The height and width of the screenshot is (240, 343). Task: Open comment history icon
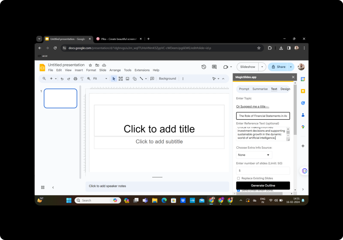click(x=214, y=67)
